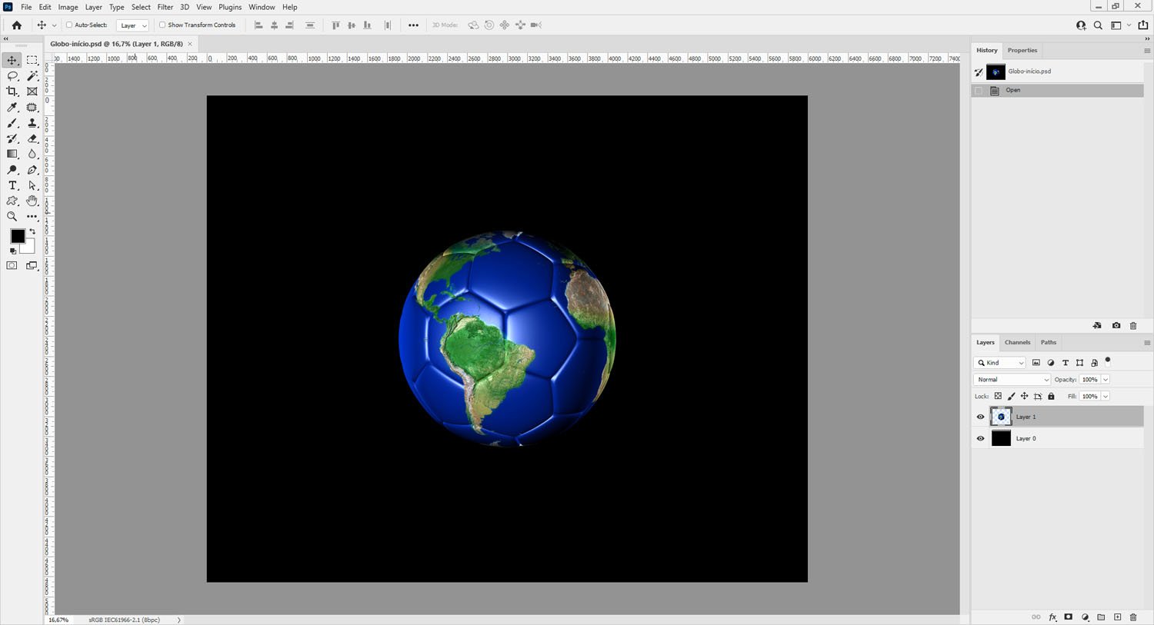Select the Horizontal Type tool

(12, 185)
